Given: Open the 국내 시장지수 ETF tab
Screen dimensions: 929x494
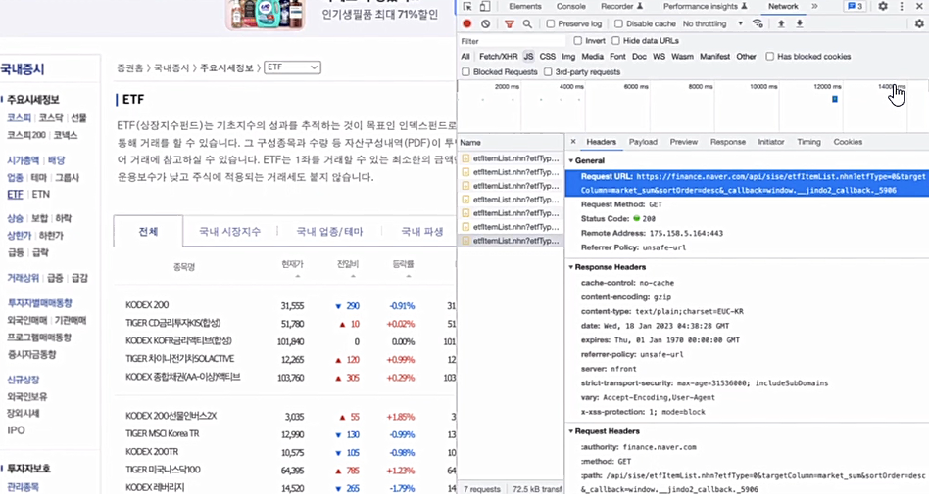Looking at the screenshot, I should 230,231.
